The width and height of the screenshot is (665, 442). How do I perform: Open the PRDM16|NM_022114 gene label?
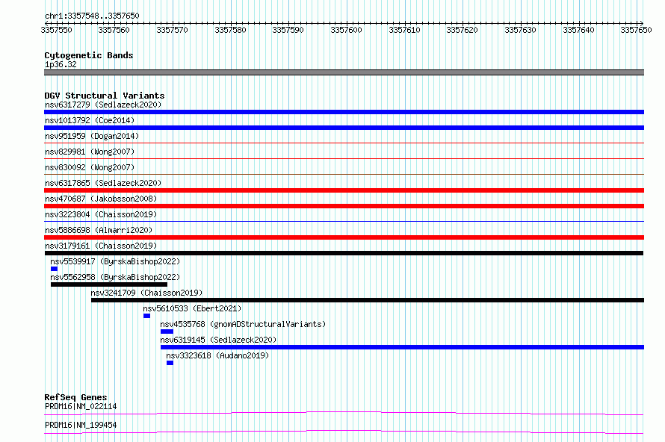click(x=81, y=406)
